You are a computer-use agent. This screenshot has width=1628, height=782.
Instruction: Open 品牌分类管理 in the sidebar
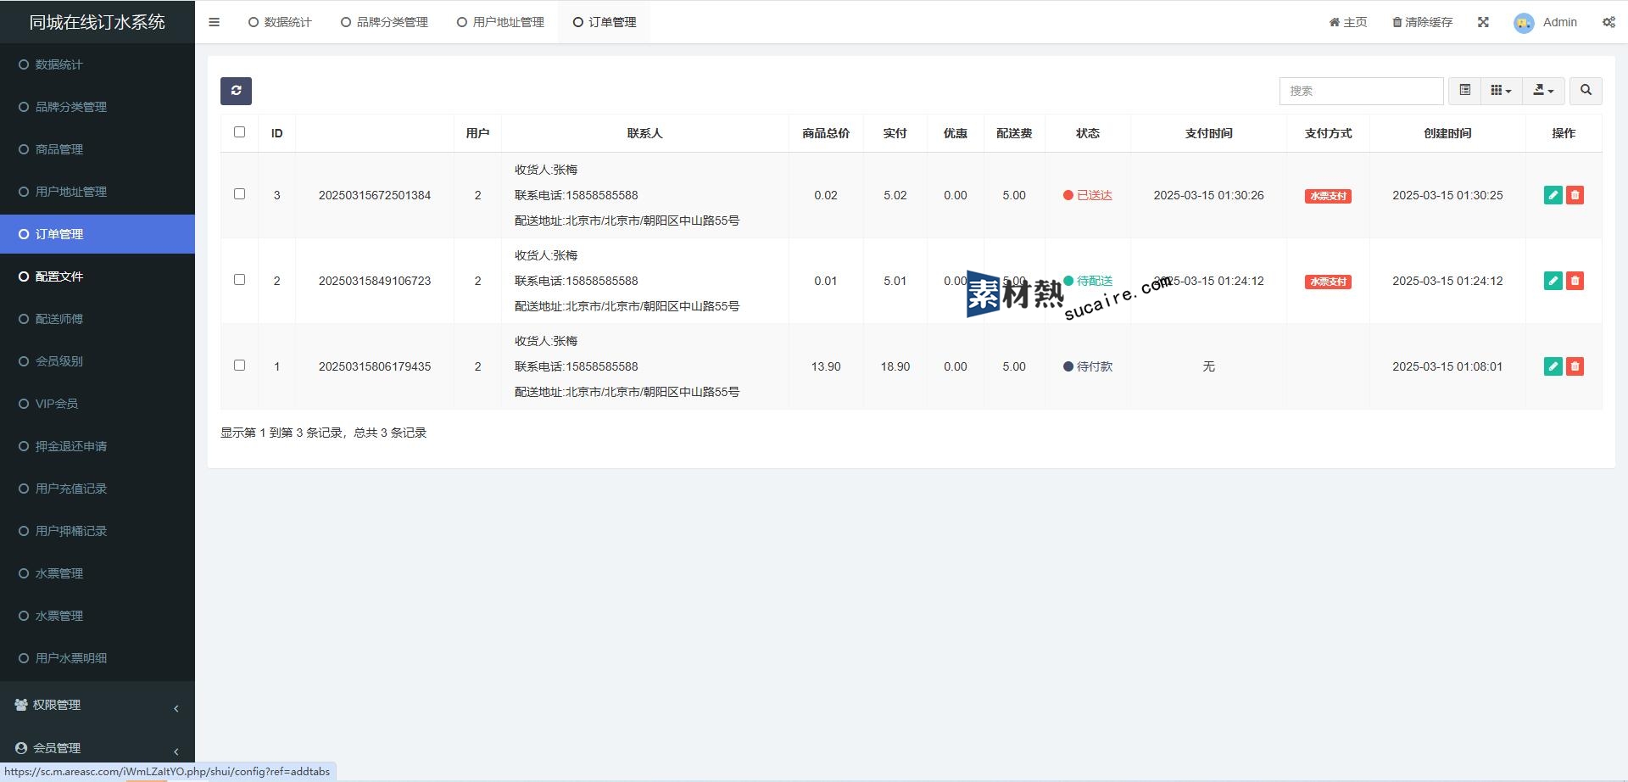98,107
